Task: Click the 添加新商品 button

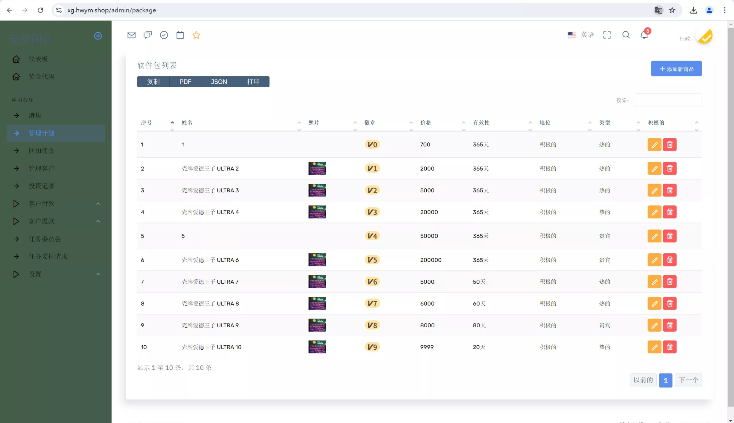Action: click(x=676, y=69)
